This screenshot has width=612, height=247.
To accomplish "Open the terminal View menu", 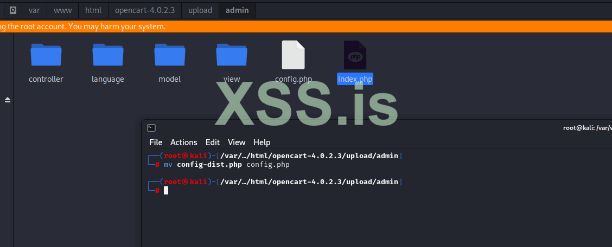I will [237, 142].
